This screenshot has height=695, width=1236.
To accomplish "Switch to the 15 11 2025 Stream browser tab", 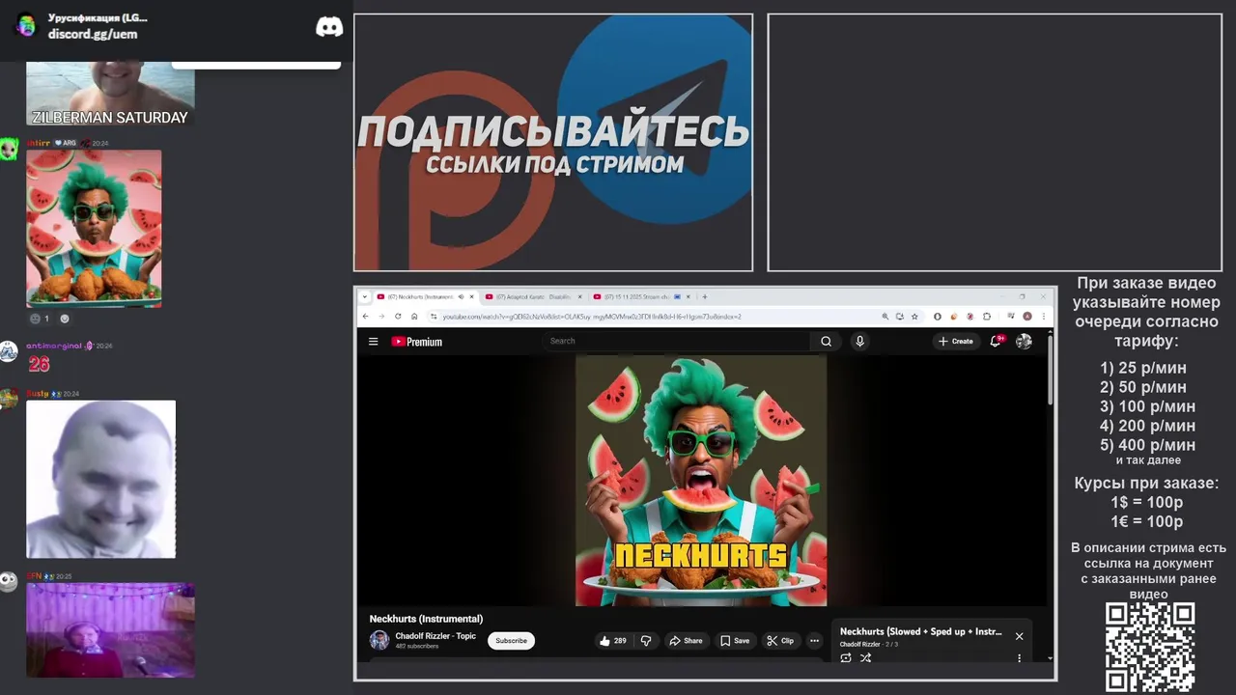I will pyautogui.click(x=642, y=296).
